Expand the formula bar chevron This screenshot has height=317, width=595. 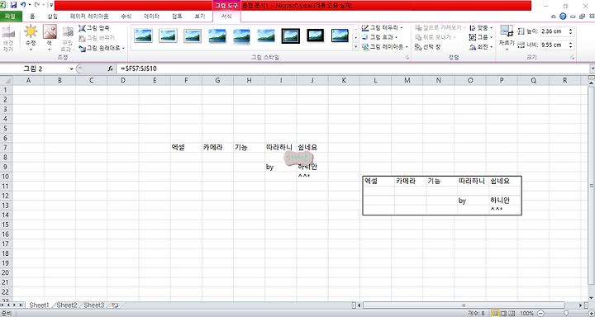pos(592,69)
